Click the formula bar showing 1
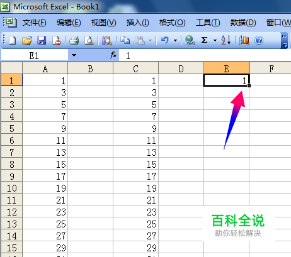The width and height of the screenshot is (291, 257). click(205, 55)
